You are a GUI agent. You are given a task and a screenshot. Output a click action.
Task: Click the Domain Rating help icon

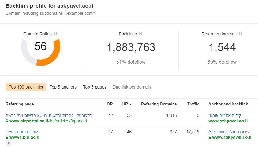[56, 34]
